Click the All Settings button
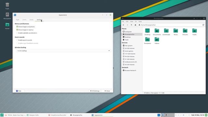 [x=95, y=91]
